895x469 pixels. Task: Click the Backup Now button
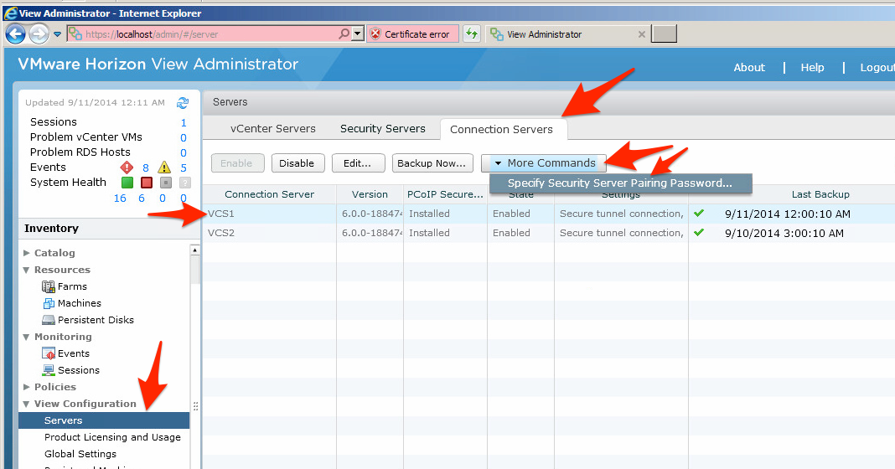tap(432, 163)
